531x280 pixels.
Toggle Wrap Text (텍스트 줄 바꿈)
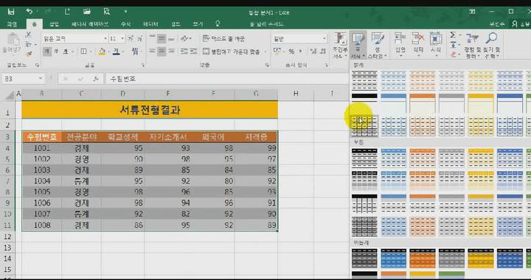tap(224, 38)
